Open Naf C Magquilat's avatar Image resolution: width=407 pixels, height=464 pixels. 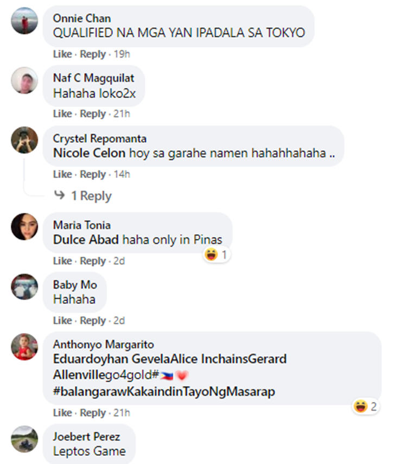(x=24, y=80)
